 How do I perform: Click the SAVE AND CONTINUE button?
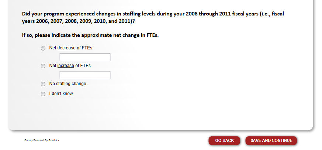coord(271,140)
